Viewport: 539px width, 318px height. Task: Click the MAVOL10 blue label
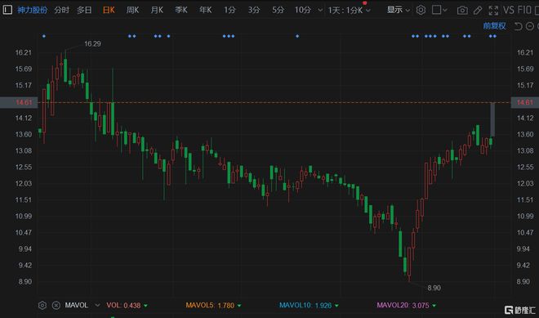(296, 305)
